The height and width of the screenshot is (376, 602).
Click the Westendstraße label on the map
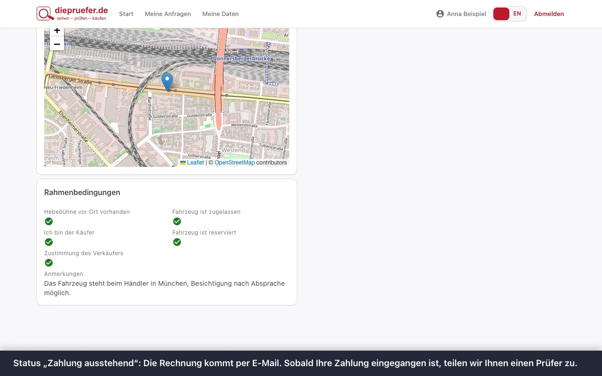(x=244, y=125)
